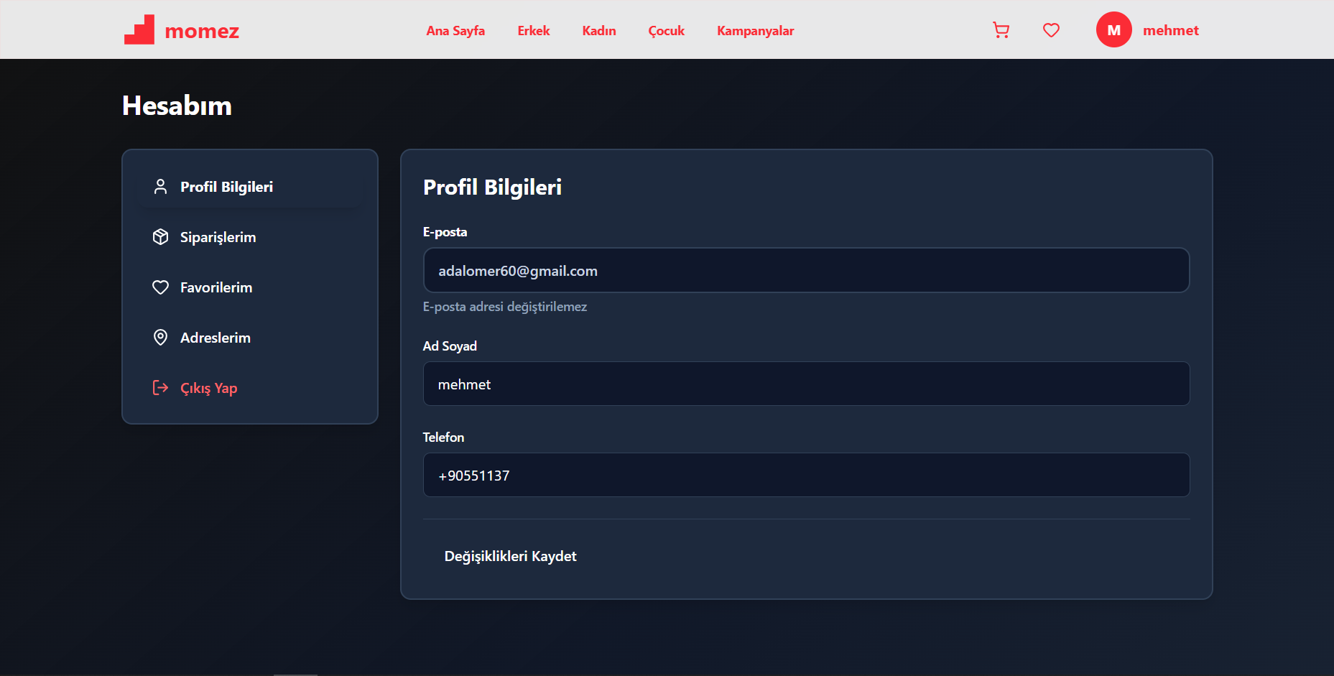Click the red M avatar circle
1334x676 pixels.
[x=1113, y=30]
